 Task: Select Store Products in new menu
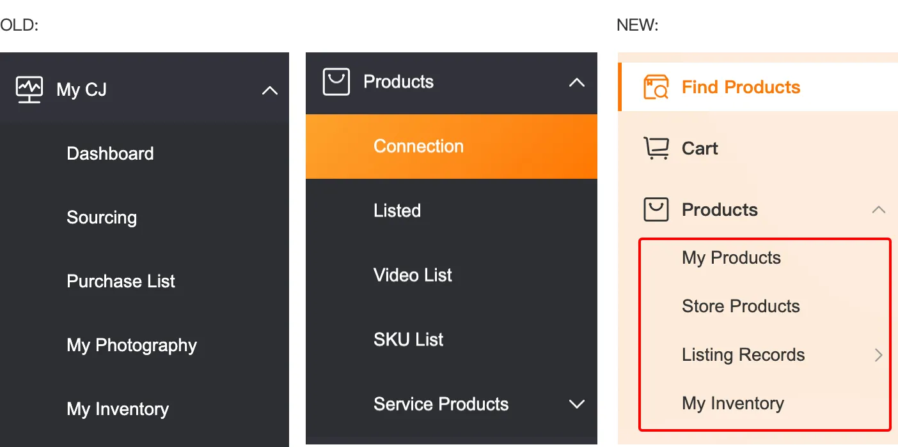(741, 307)
